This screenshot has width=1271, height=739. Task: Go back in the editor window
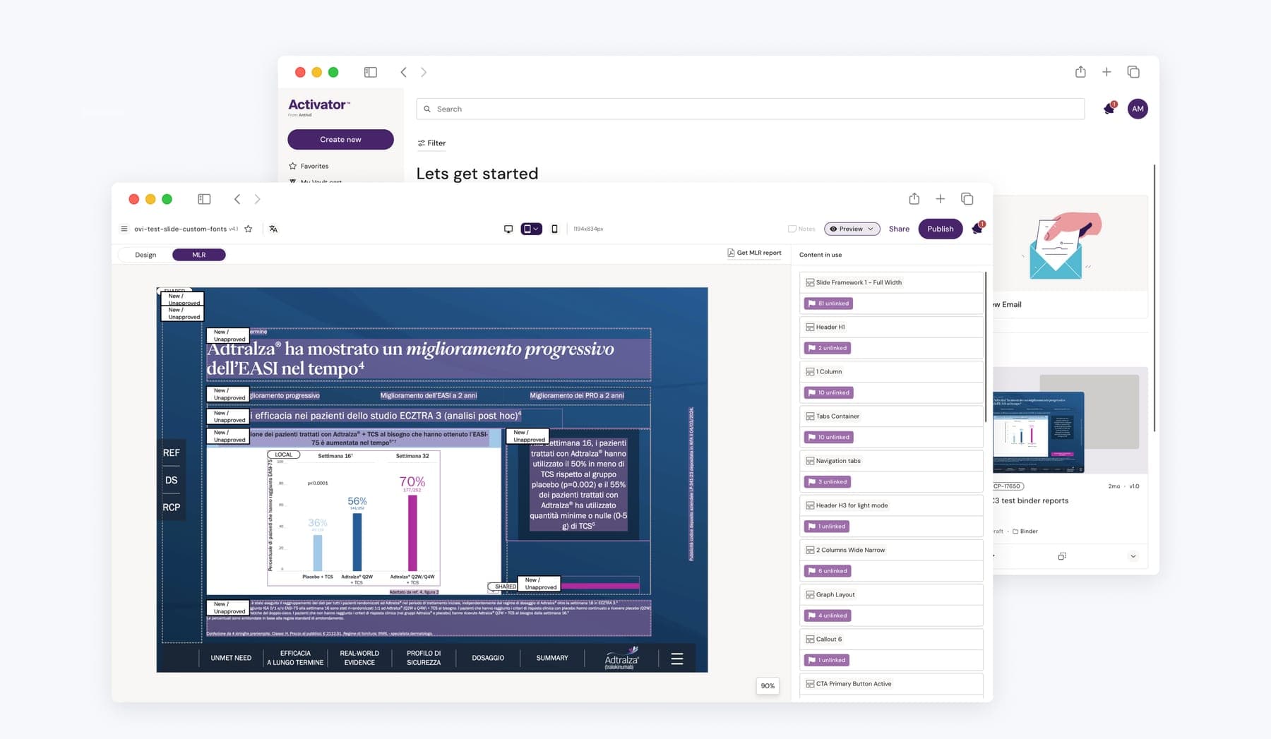(237, 199)
